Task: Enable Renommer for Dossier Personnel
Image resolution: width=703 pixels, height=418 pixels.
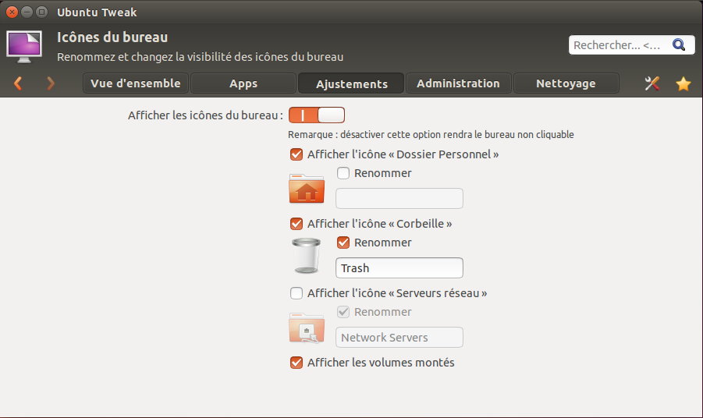Action: (x=343, y=173)
